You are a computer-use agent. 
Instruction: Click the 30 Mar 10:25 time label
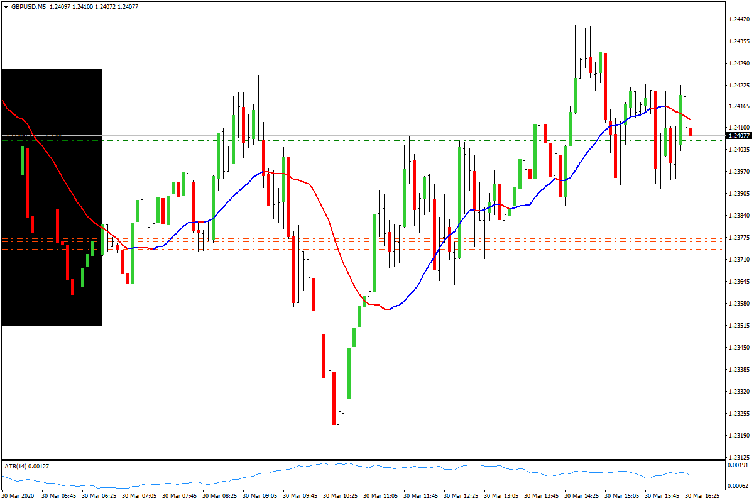(341, 496)
